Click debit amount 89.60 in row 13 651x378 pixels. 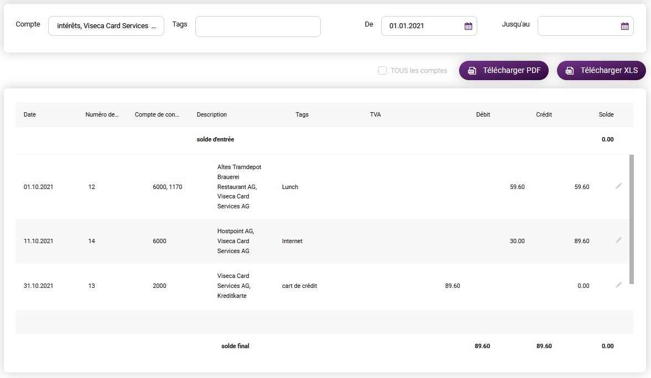pos(452,286)
